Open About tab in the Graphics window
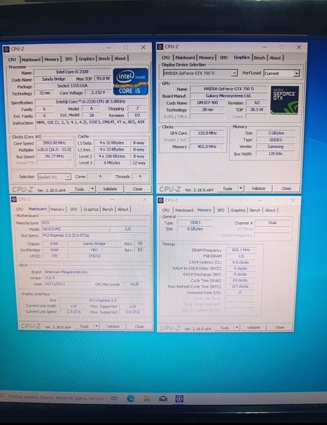 pyautogui.click(x=275, y=58)
